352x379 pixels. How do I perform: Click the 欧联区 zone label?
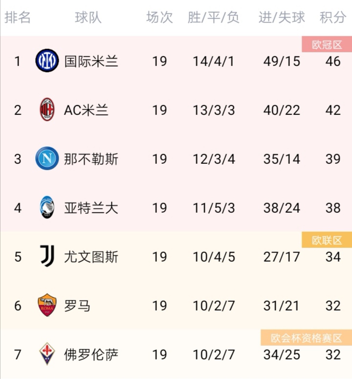(327, 240)
